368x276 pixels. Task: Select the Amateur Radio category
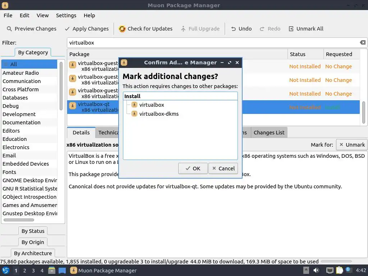click(x=29, y=73)
